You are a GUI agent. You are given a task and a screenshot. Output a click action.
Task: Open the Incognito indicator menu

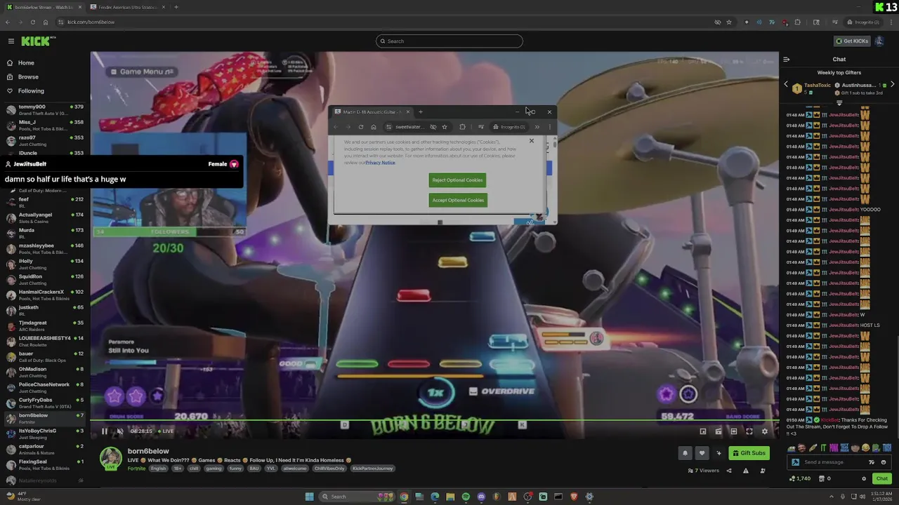[x=863, y=22]
